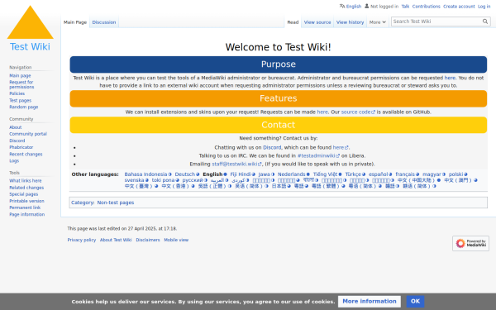Go to Main page in the sidebar

pyautogui.click(x=20, y=75)
